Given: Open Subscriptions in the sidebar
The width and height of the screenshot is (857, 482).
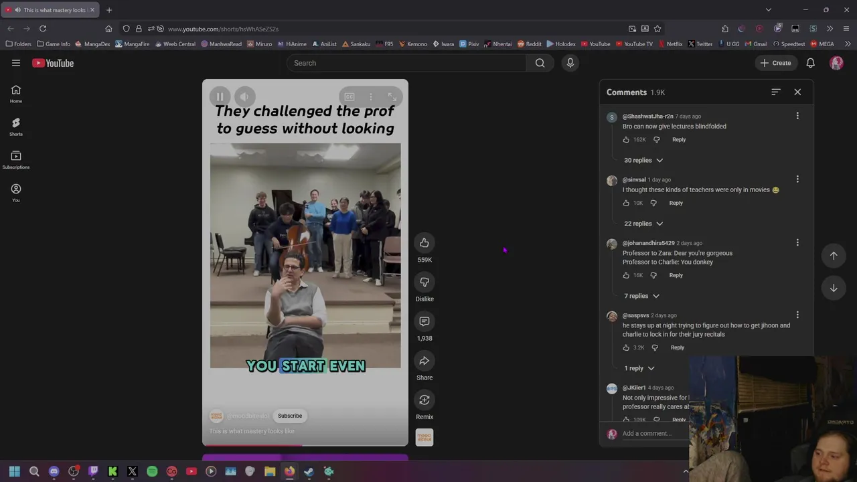Looking at the screenshot, I should click(x=16, y=160).
